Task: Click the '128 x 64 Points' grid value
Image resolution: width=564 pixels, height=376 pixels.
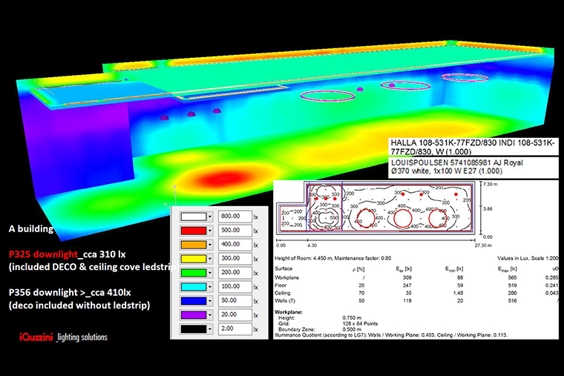Action: 360,323
